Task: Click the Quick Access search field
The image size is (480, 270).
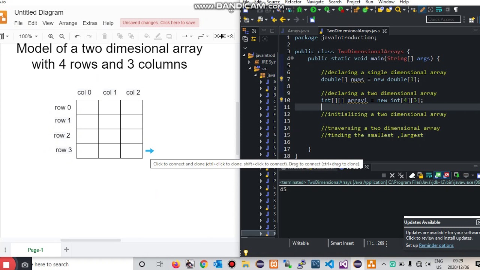Action: coord(444,19)
